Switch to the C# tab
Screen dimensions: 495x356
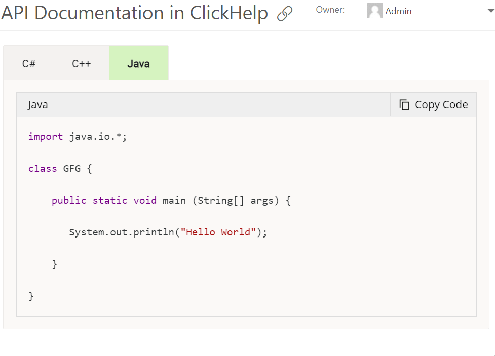(x=29, y=63)
